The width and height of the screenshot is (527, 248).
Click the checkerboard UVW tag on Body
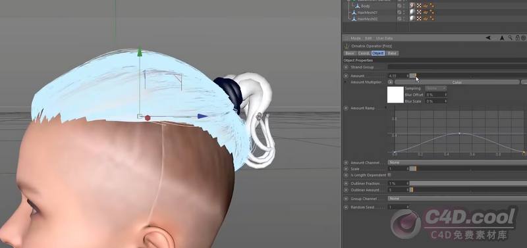tap(419, 6)
